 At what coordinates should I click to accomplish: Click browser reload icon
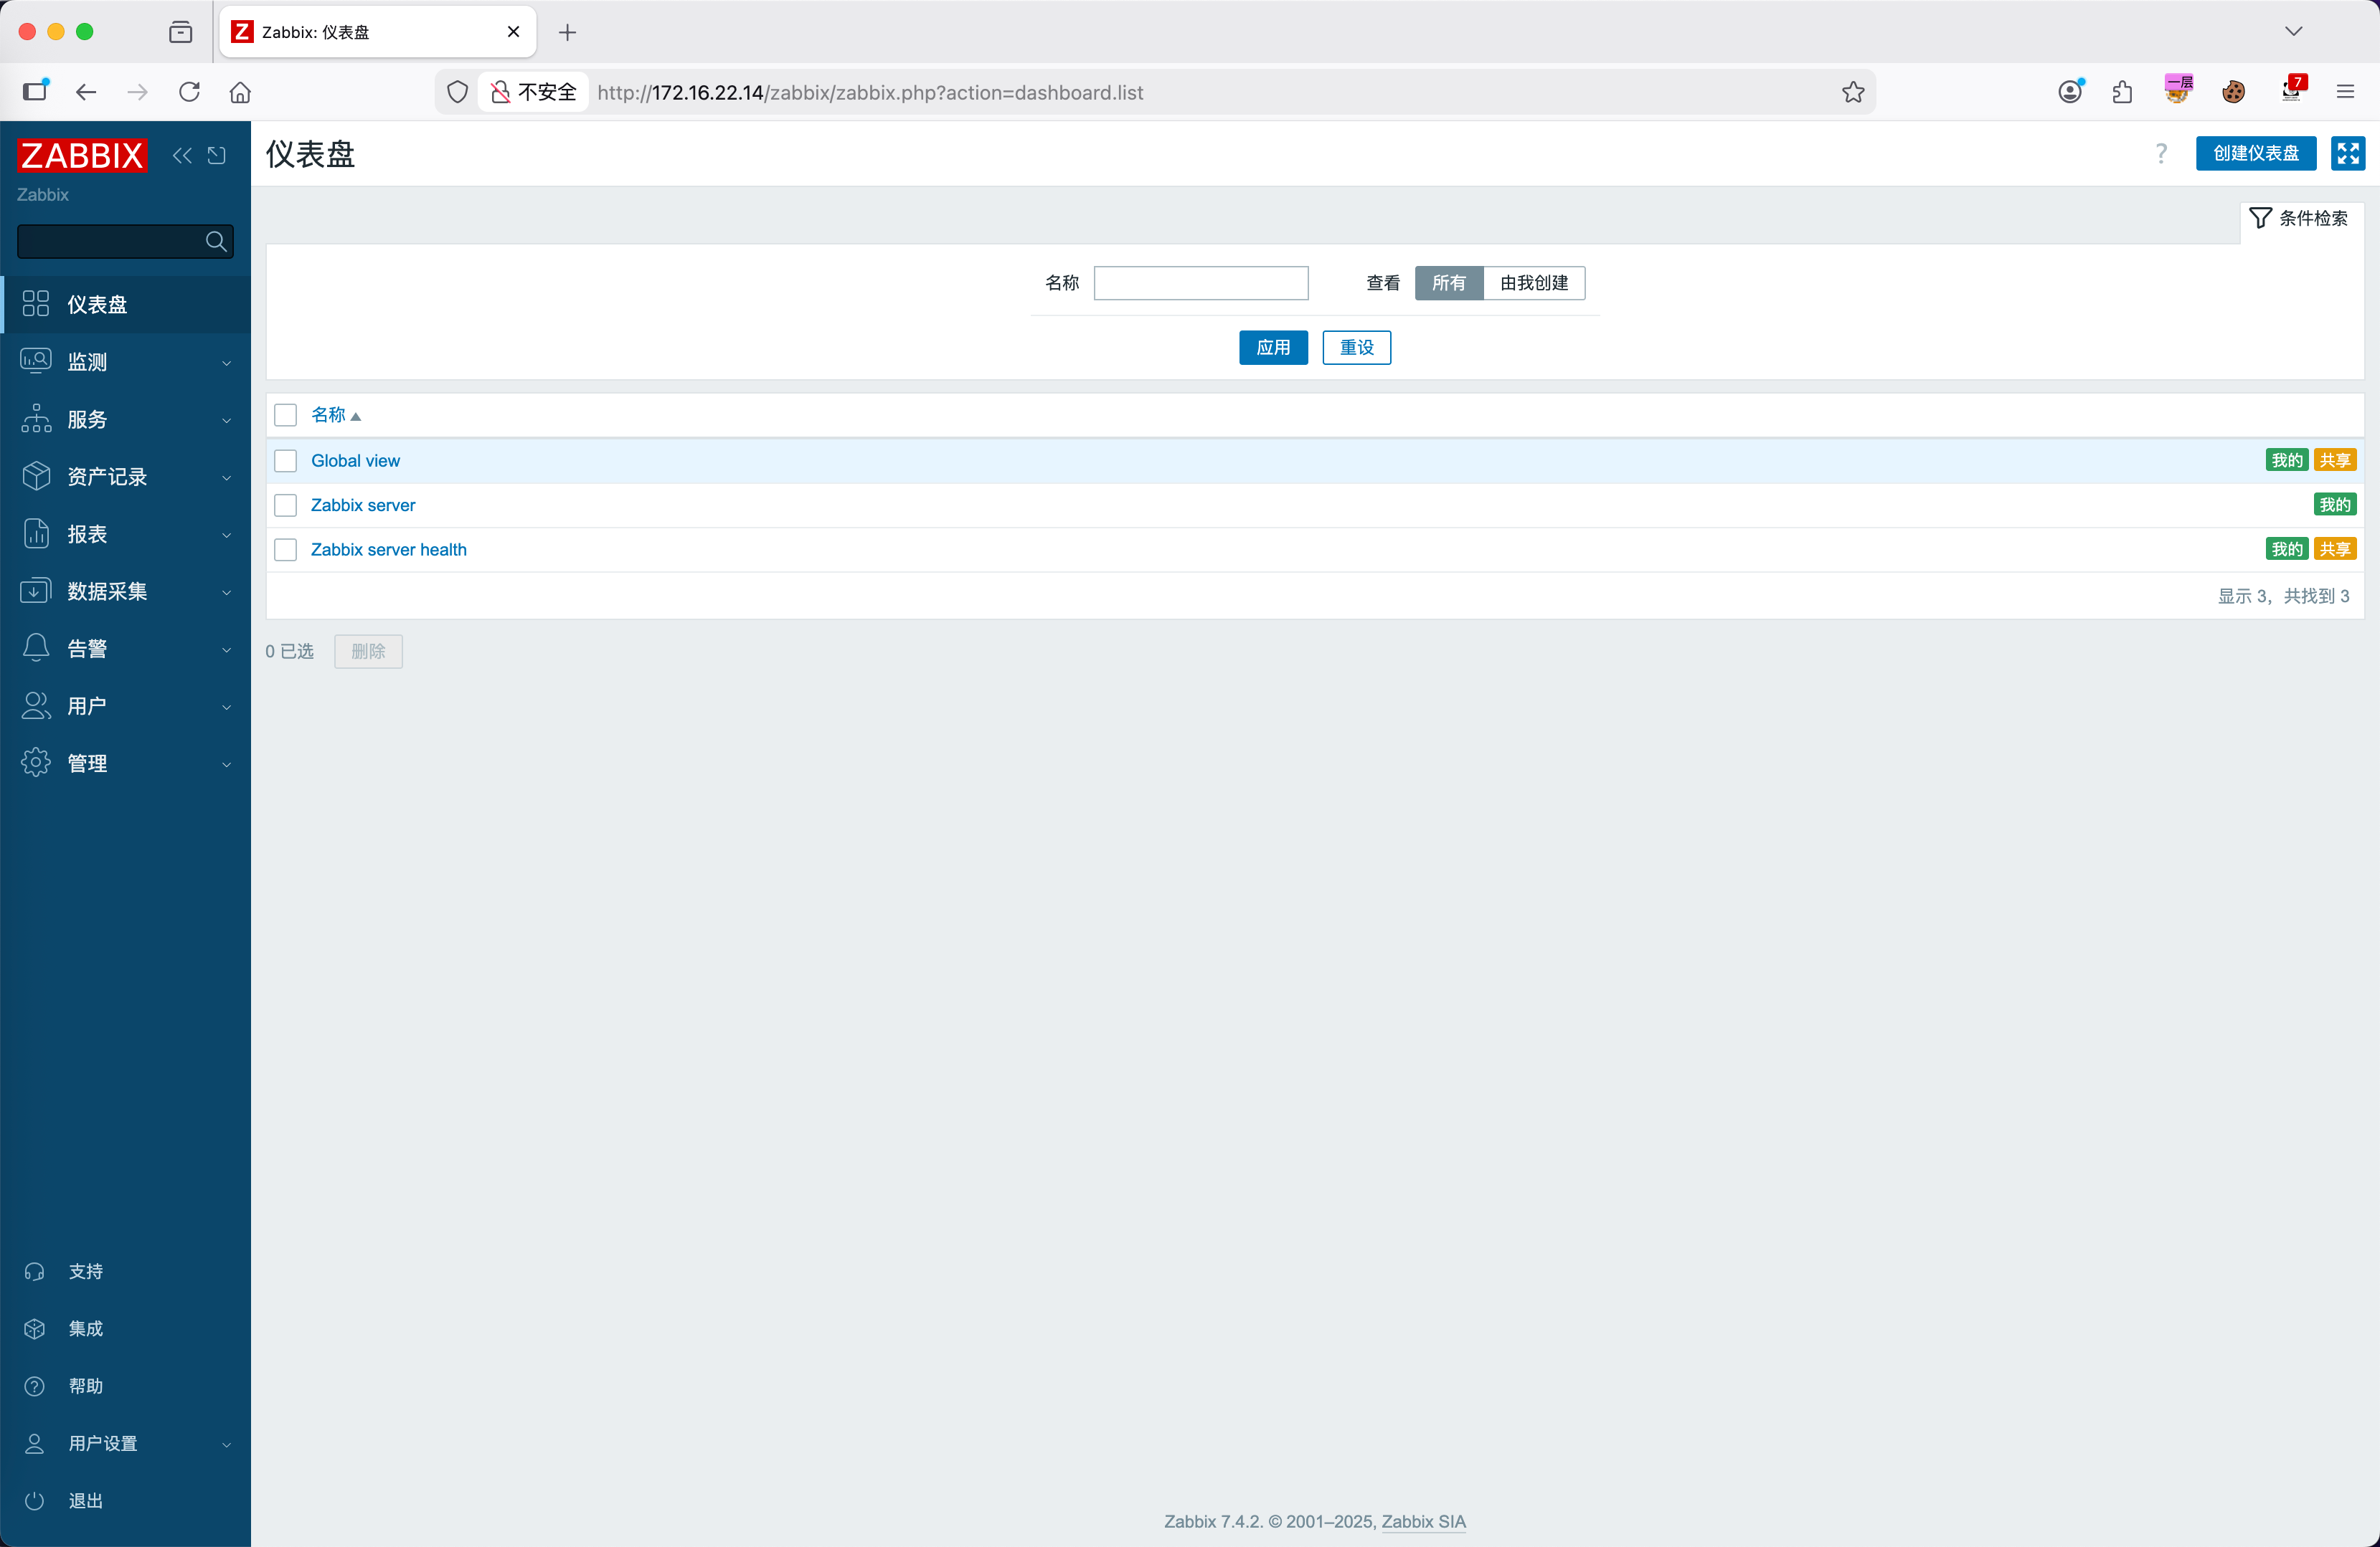[189, 92]
